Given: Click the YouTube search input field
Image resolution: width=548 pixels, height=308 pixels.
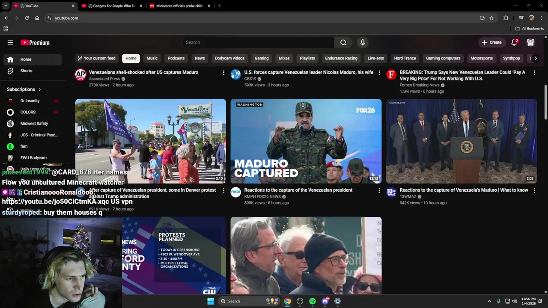Looking at the screenshot, I should (258, 42).
